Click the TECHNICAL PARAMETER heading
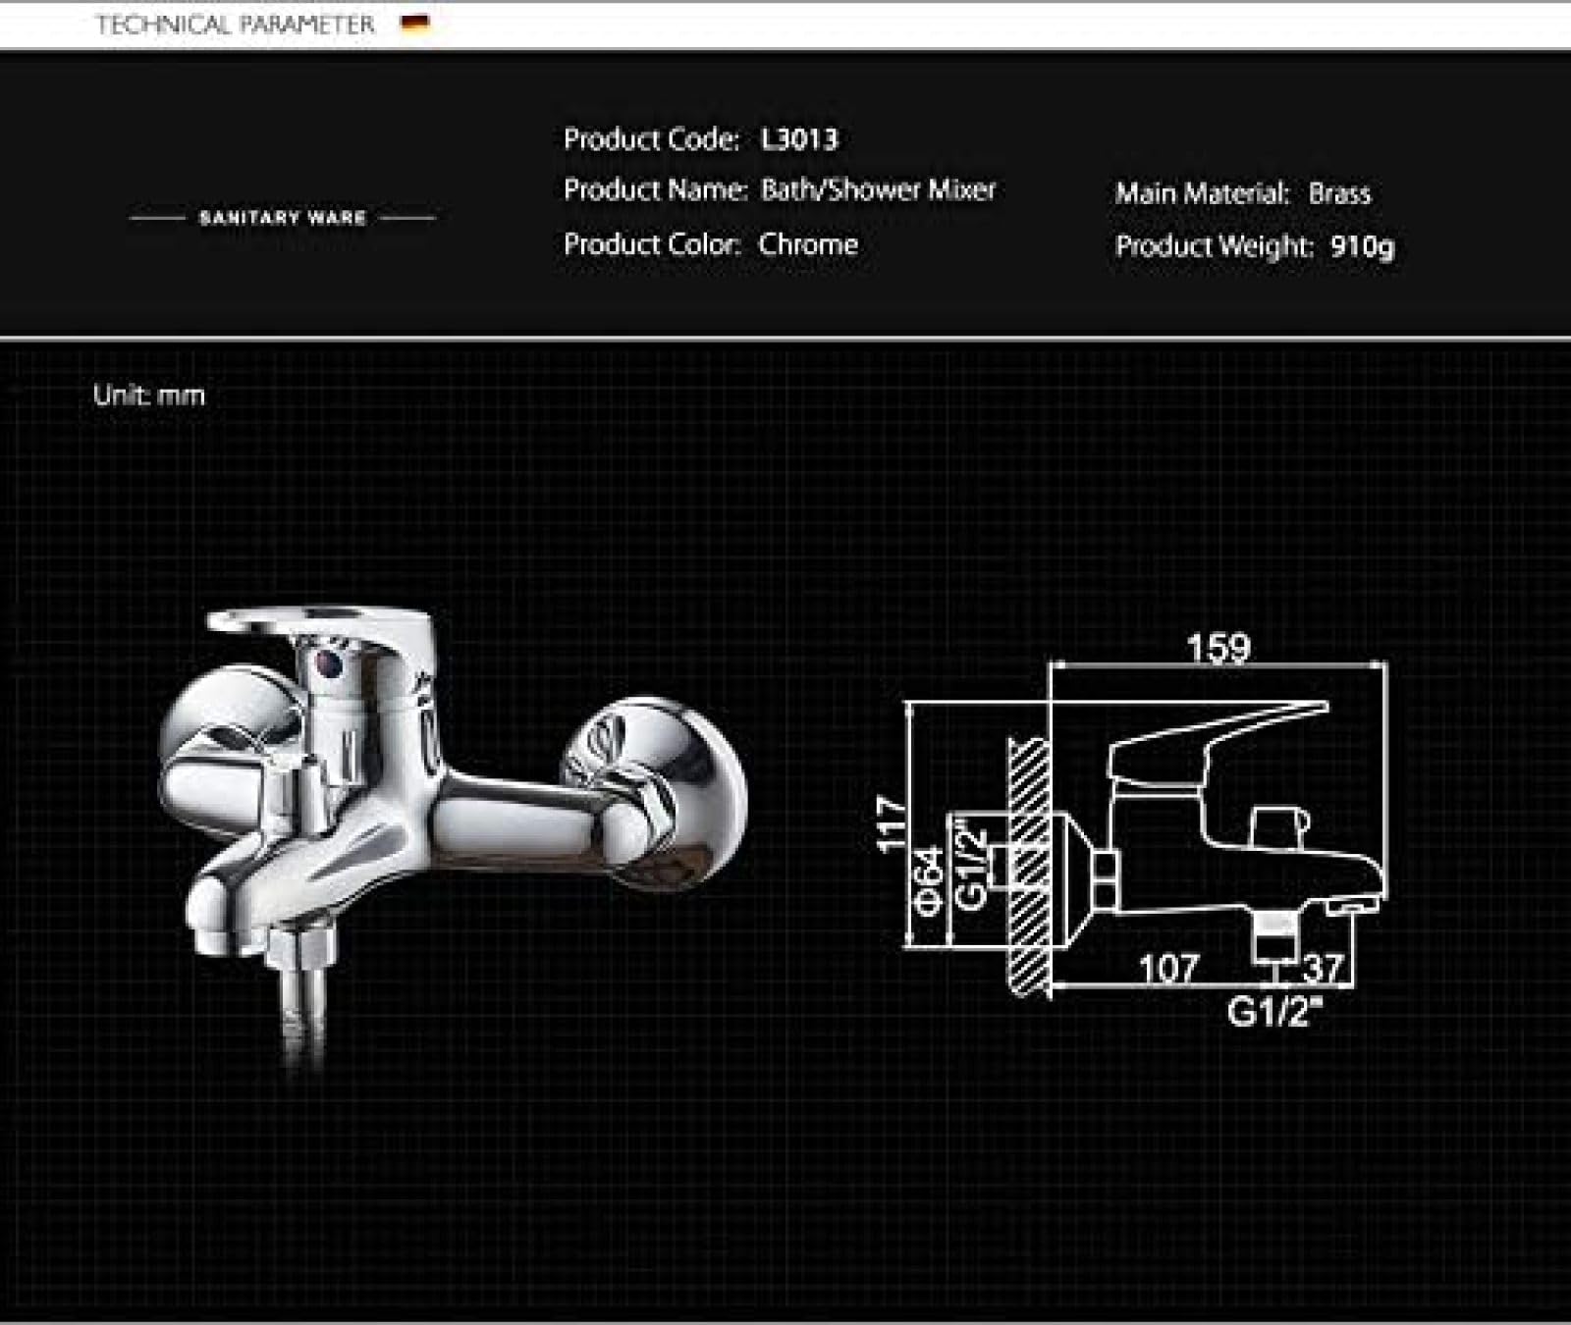1571x1325 pixels. point(236,25)
